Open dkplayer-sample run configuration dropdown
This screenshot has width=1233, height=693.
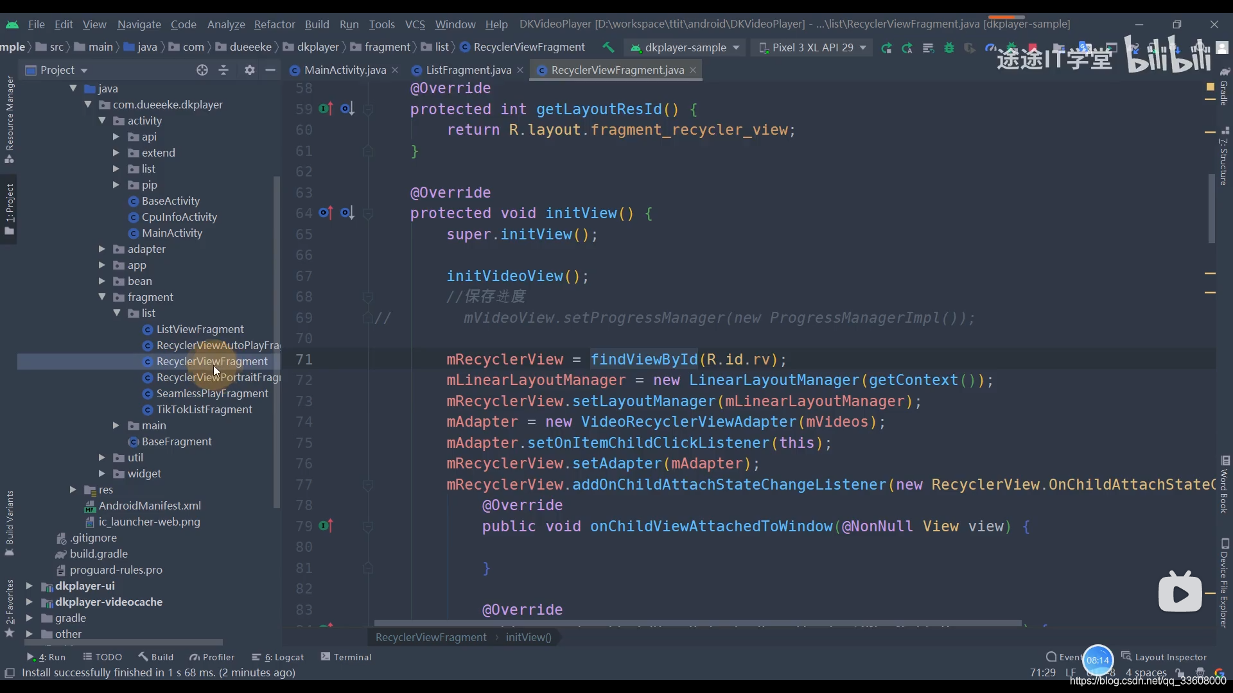(x=685, y=47)
